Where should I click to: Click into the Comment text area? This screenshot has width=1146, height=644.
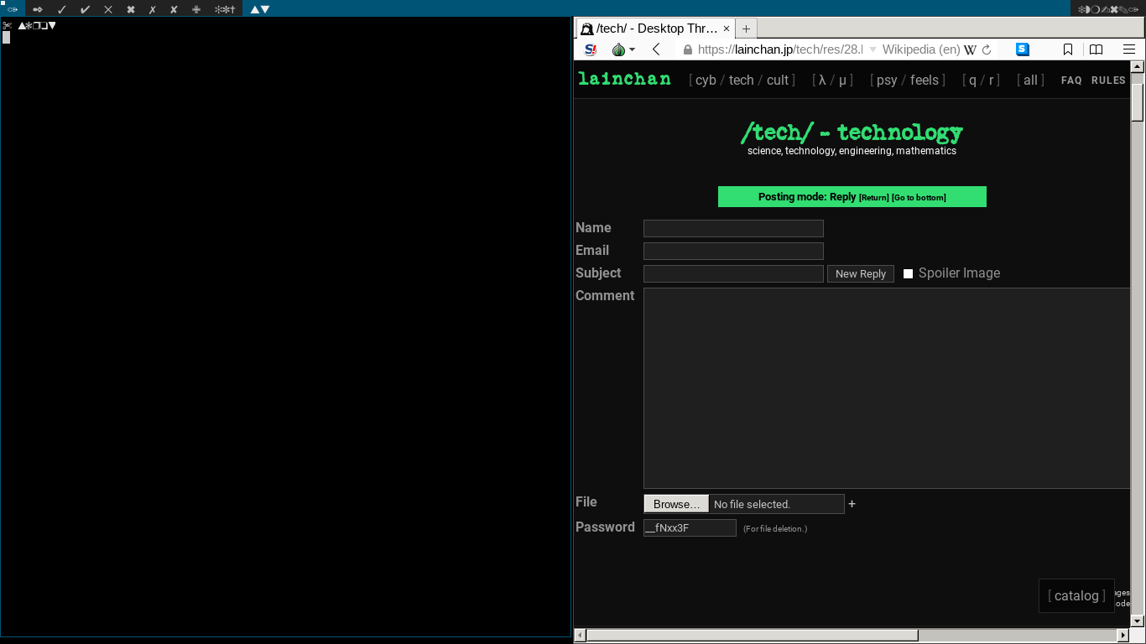coord(886,387)
